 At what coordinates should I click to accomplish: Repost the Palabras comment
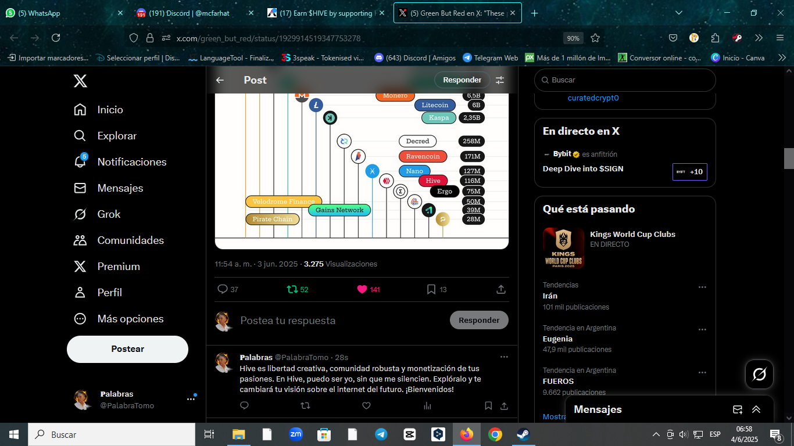click(x=305, y=406)
